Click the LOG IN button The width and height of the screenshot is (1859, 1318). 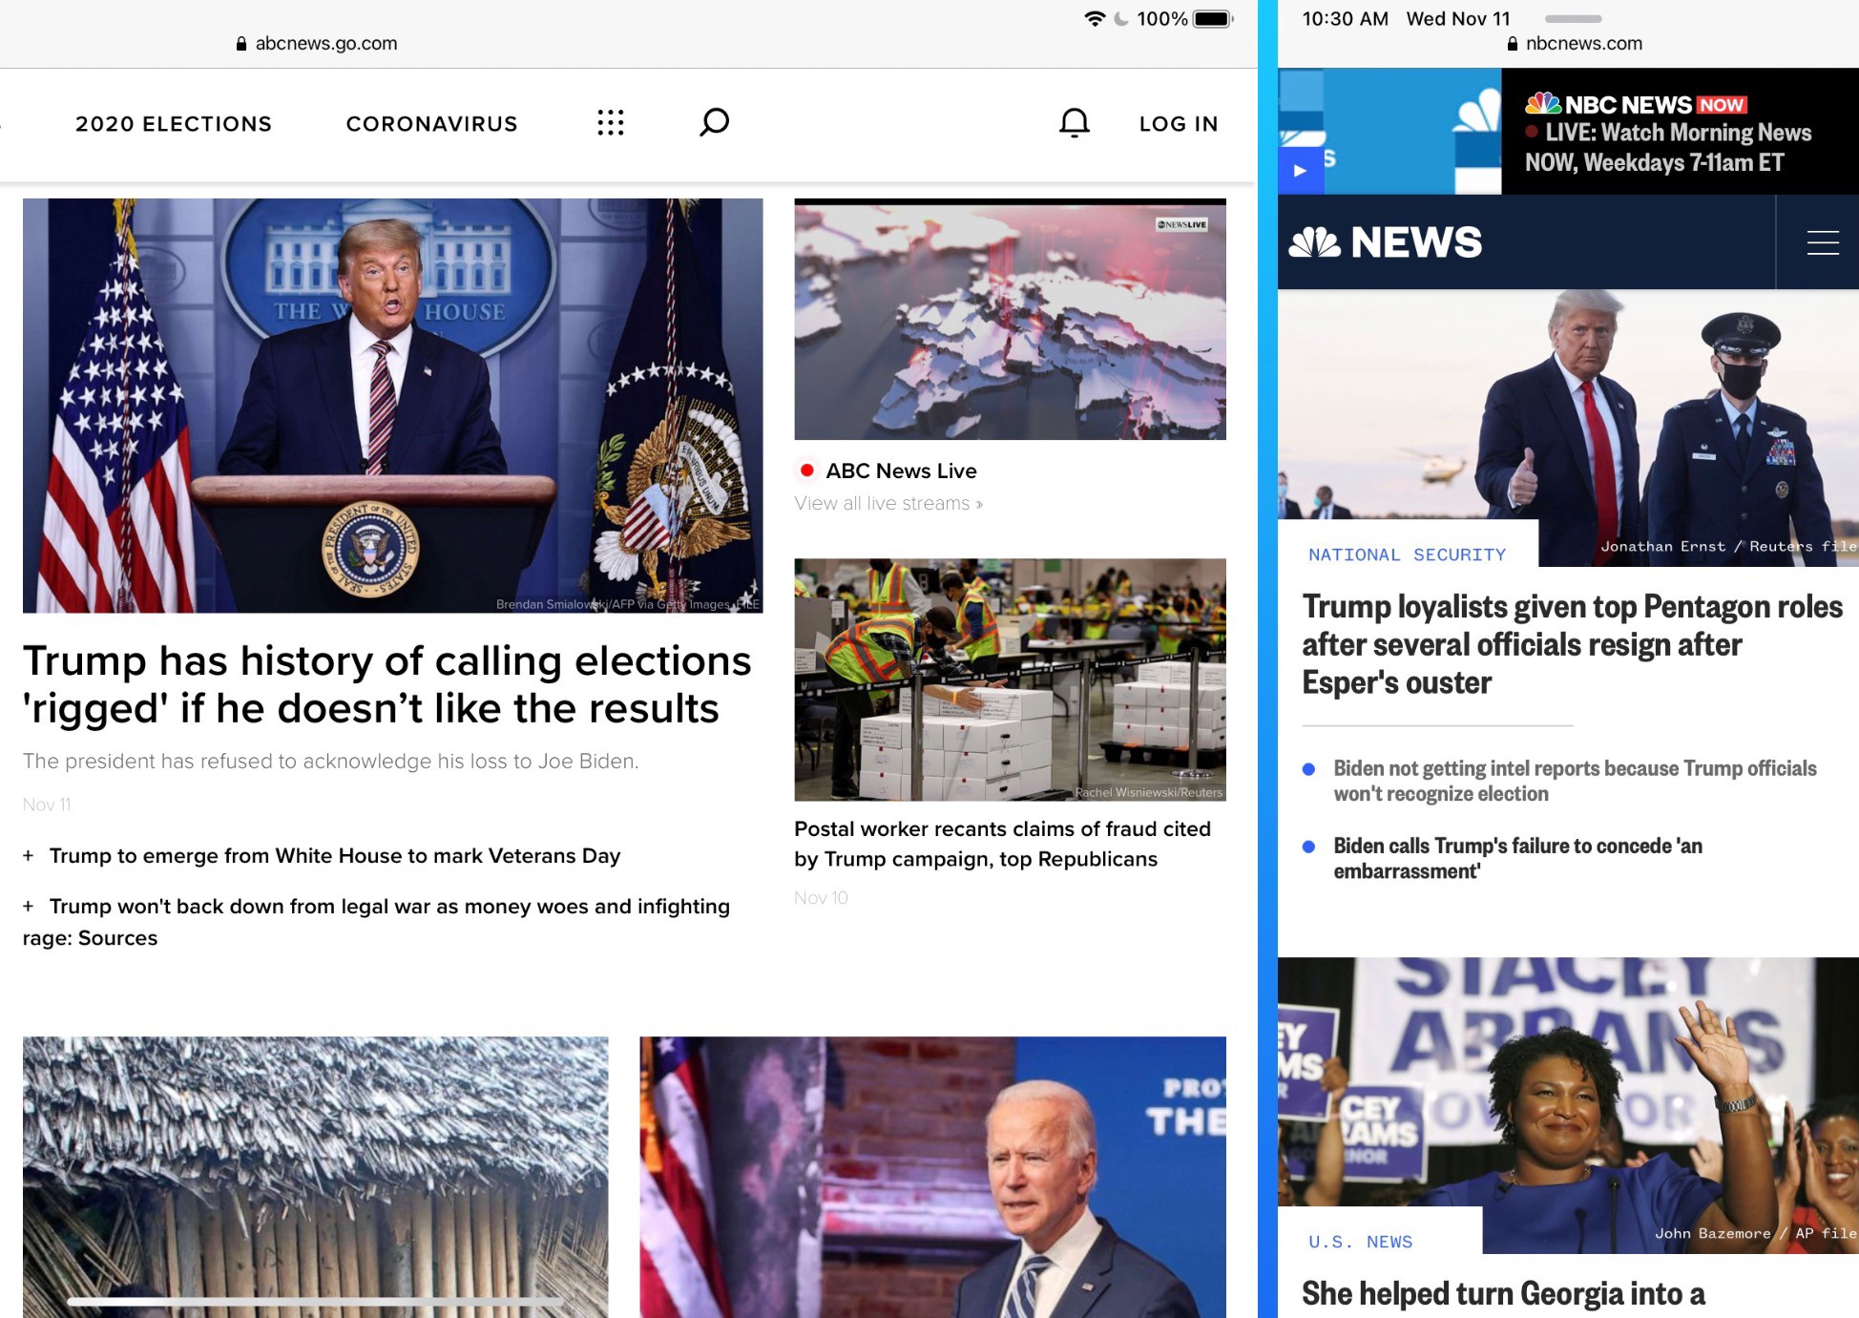1179,123
